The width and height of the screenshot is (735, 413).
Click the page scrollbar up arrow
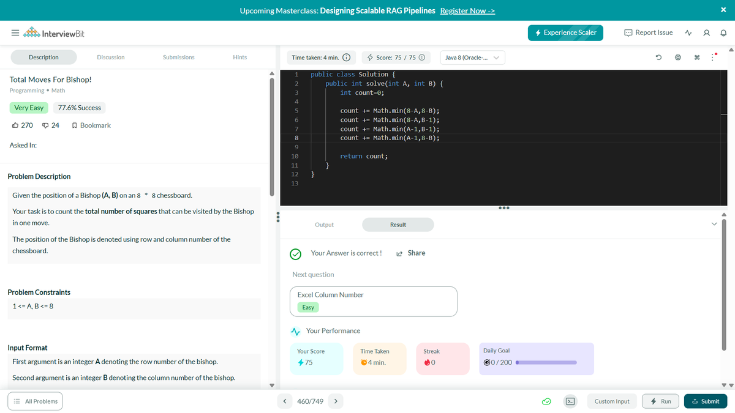[732, 50]
